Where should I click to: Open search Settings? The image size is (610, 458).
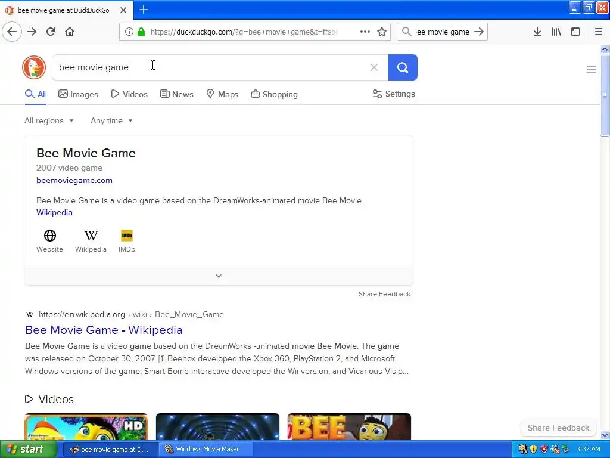coord(394,94)
